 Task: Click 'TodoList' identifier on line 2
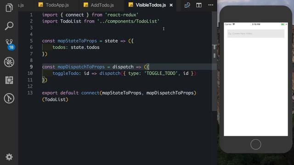71,22
